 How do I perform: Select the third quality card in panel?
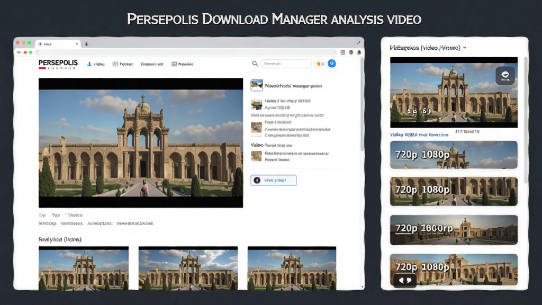(x=454, y=230)
